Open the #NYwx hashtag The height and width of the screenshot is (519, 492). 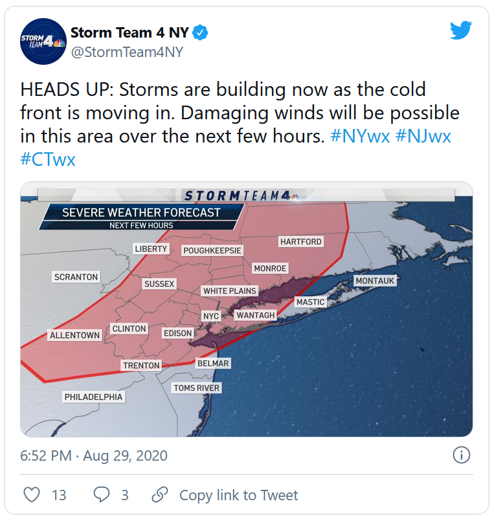click(x=360, y=136)
